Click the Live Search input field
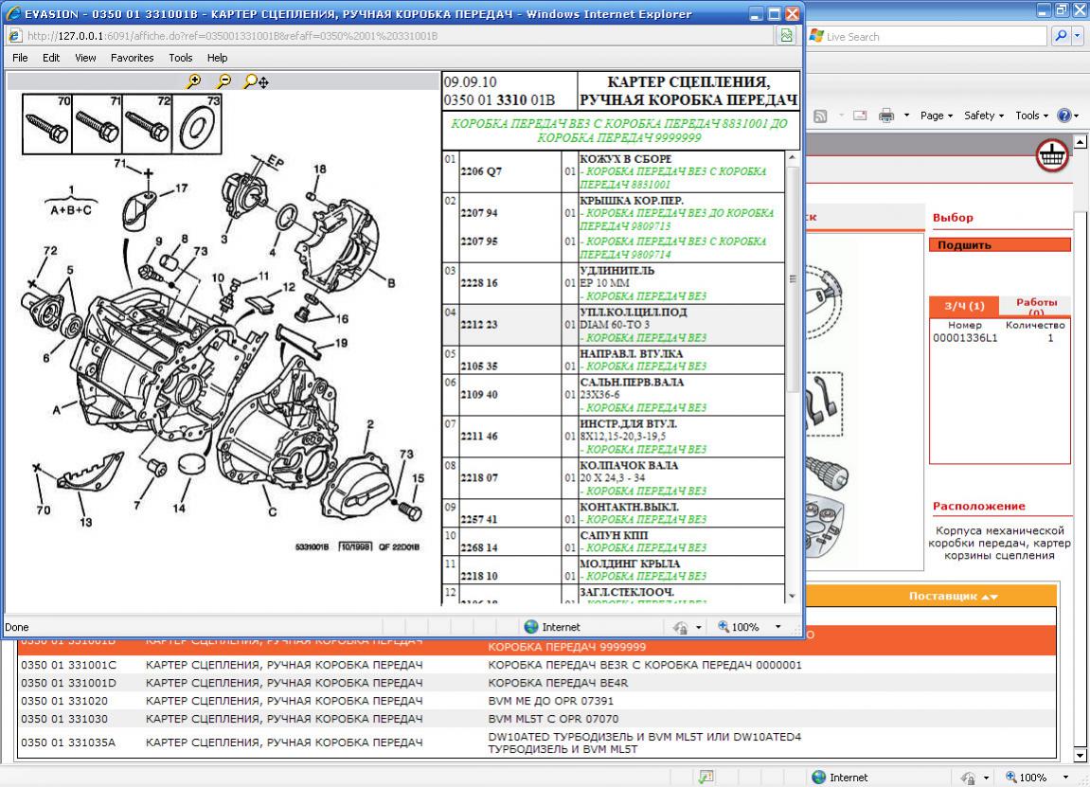Viewport: 1090px width, 787px height. pos(935,36)
